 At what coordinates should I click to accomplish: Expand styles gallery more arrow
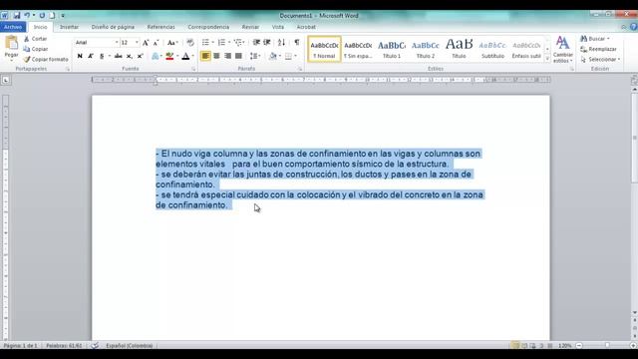tap(547, 59)
